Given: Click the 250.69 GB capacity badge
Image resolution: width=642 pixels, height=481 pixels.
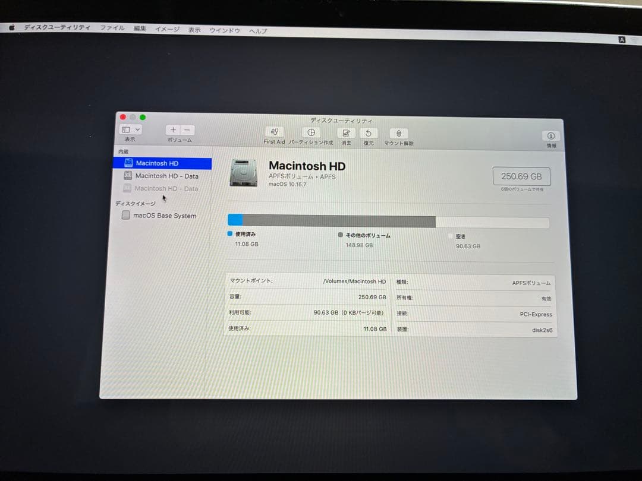Looking at the screenshot, I should (521, 176).
